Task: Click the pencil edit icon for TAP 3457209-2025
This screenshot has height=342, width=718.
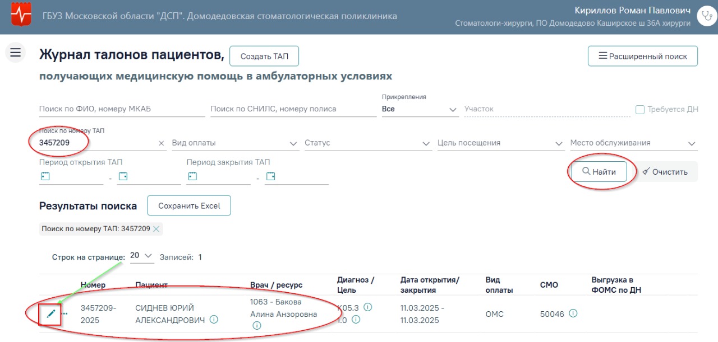Action: pyautogui.click(x=51, y=314)
